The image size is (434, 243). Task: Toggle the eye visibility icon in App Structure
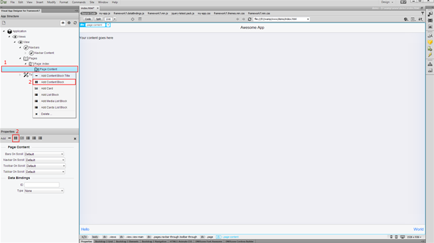(63, 23)
